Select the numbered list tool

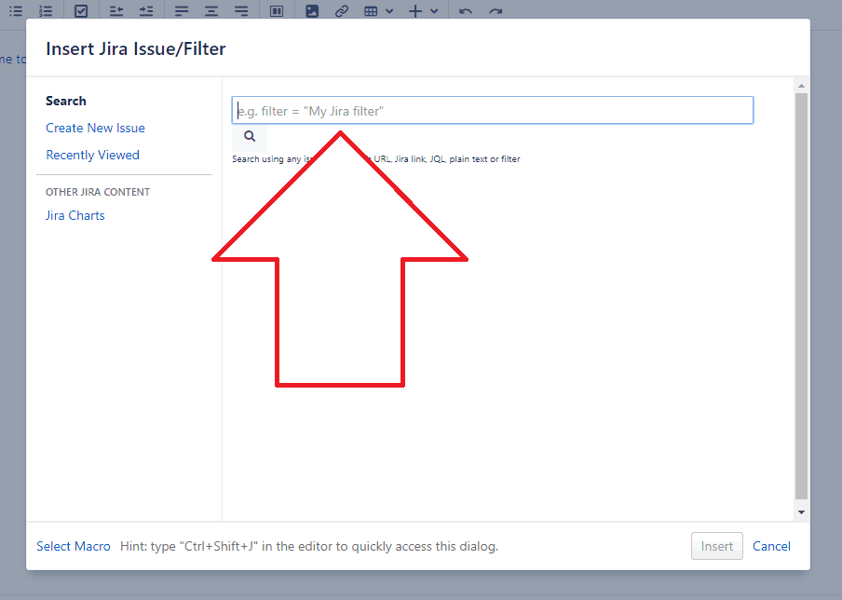[46, 10]
